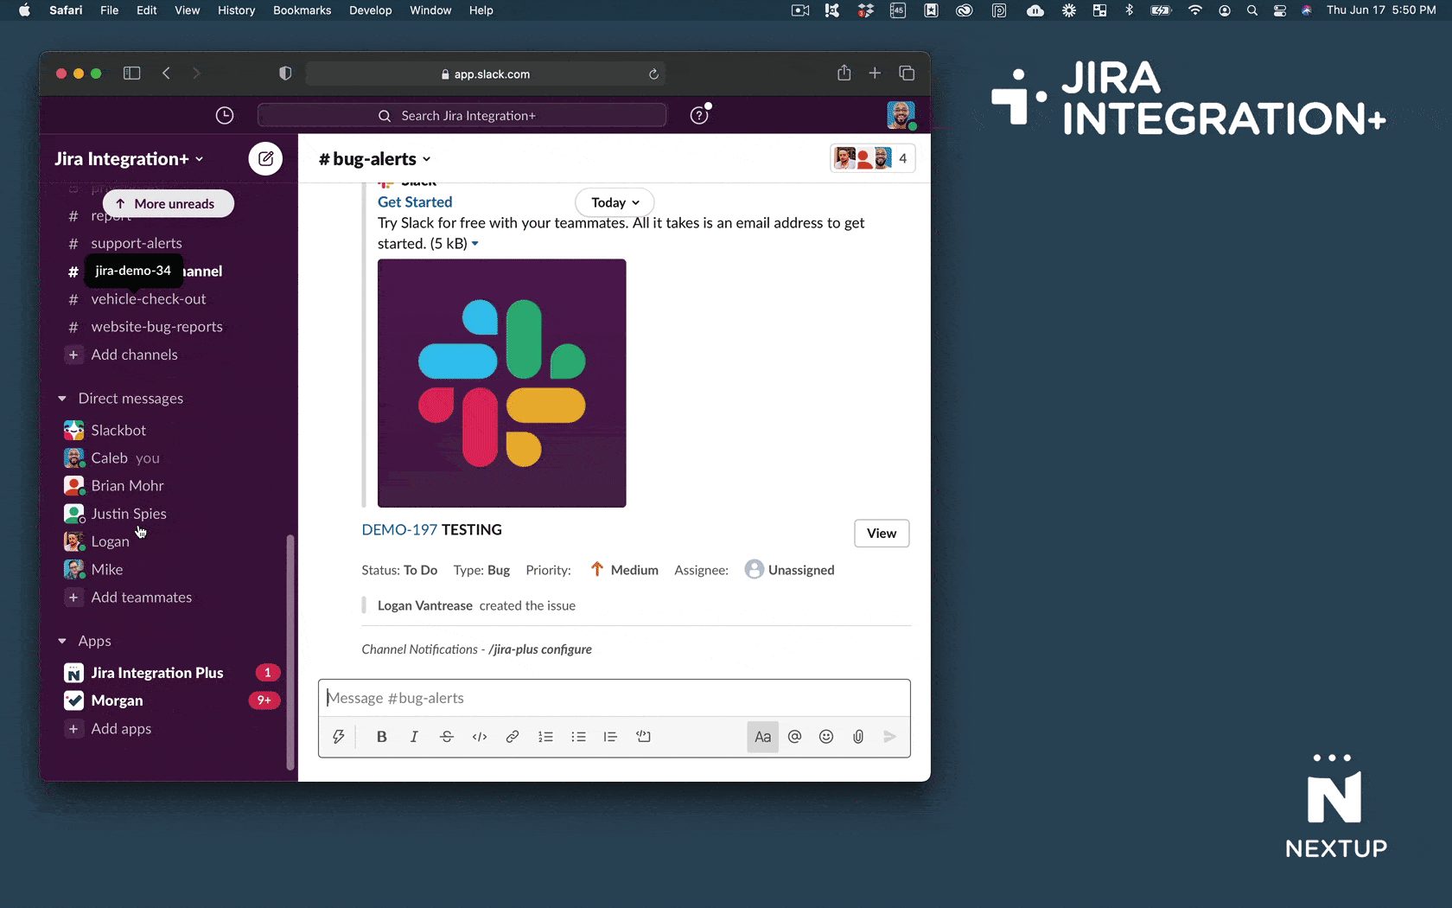The width and height of the screenshot is (1452, 908).
Task: Open the Safari Bookmarks menu
Action: tap(302, 10)
